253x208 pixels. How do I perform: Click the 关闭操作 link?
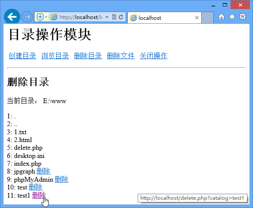154,56
